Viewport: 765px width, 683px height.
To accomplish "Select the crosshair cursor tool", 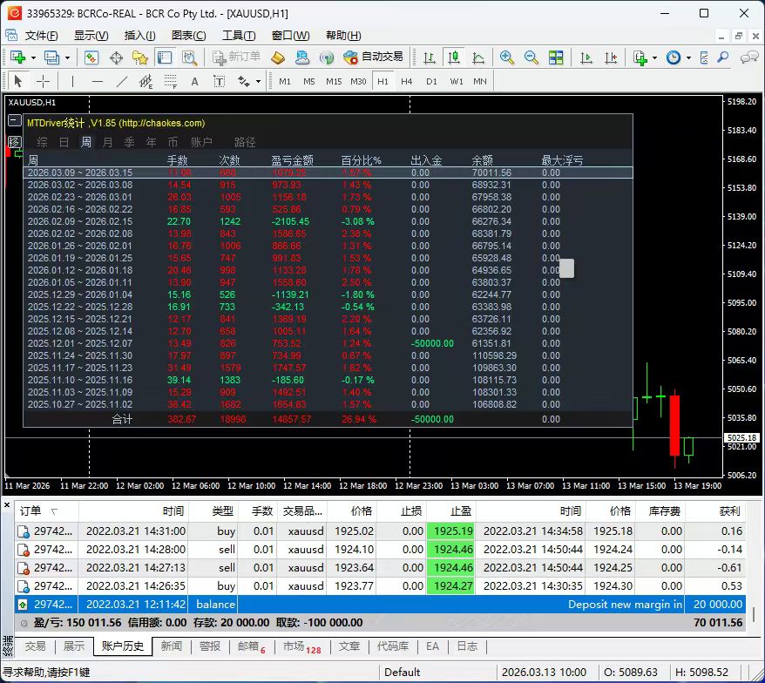I will 42,81.
